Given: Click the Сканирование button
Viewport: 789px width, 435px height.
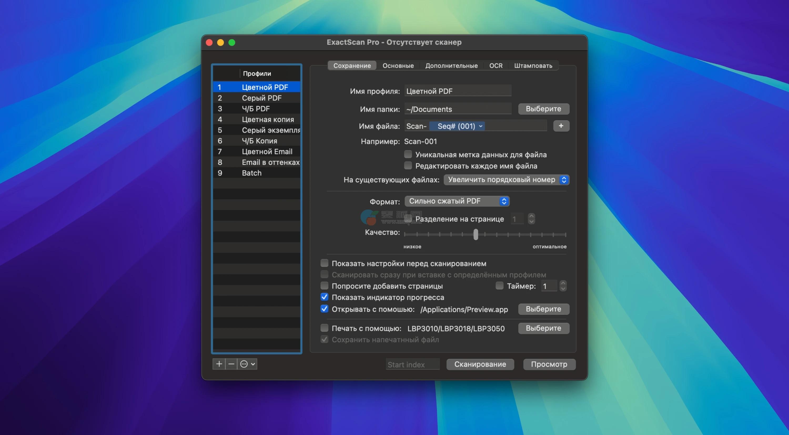Looking at the screenshot, I should [480, 364].
